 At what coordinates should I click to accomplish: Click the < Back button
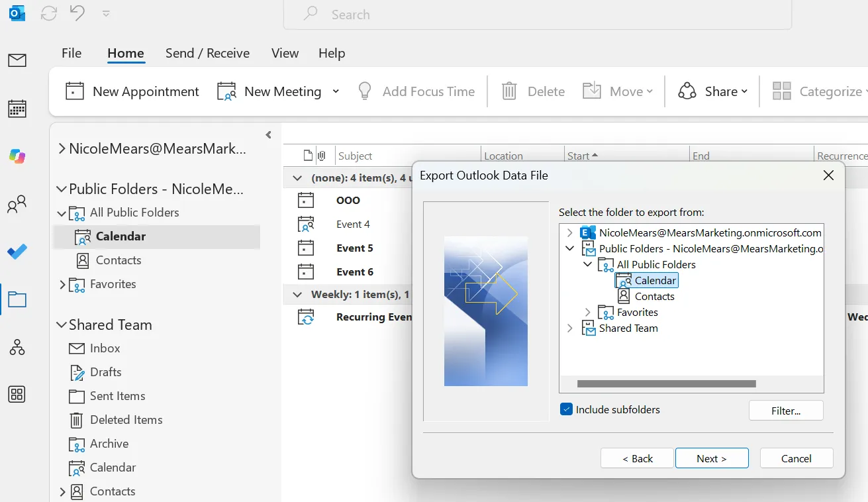(x=638, y=458)
